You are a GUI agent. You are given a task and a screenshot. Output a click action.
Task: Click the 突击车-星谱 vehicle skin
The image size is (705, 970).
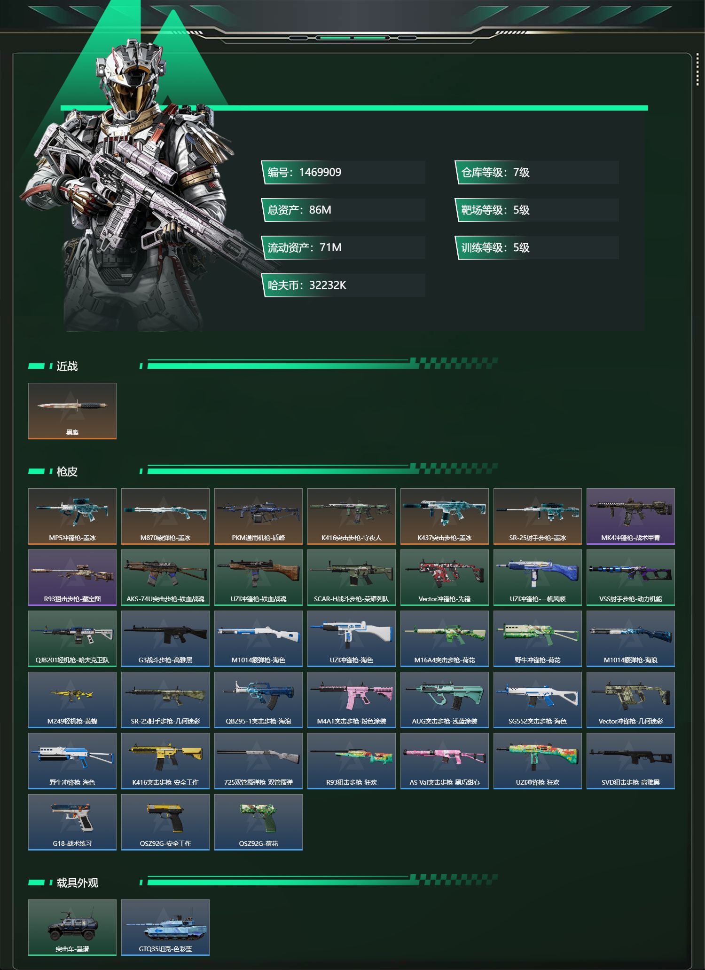point(72,928)
